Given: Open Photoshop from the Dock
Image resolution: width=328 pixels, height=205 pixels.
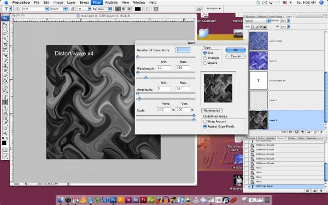Looking at the screenshot, I should pos(113,200).
